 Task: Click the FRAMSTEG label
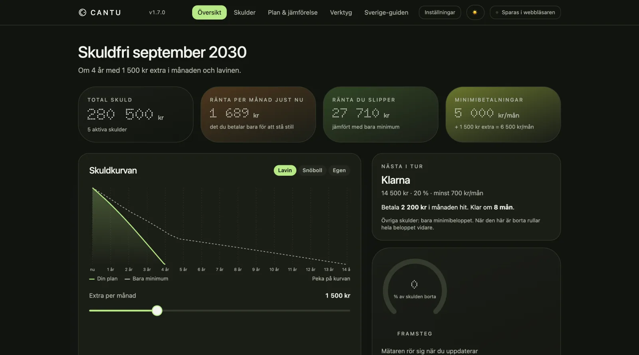tap(415, 334)
